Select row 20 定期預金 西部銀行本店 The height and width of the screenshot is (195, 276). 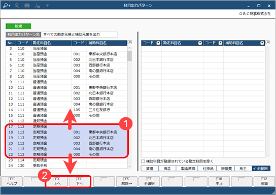pyautogui.click(x=66, y=143)
